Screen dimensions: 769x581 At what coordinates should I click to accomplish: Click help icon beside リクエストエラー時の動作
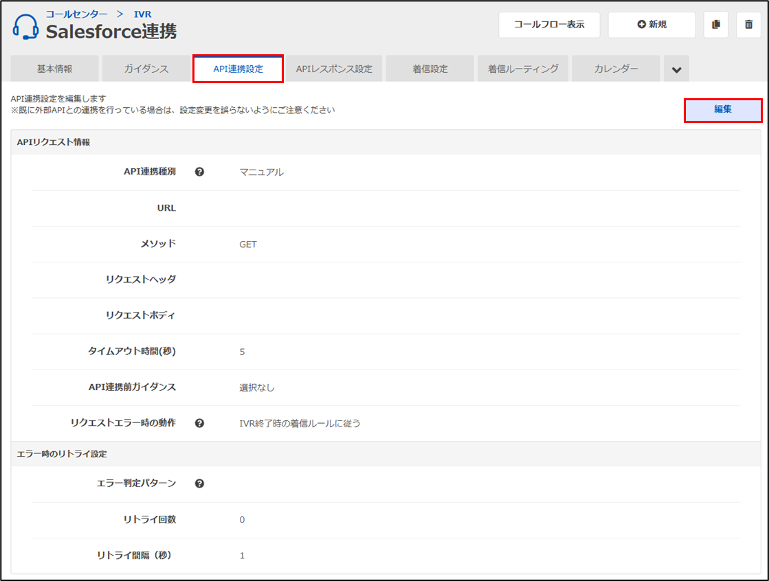(x=199, y=423)
